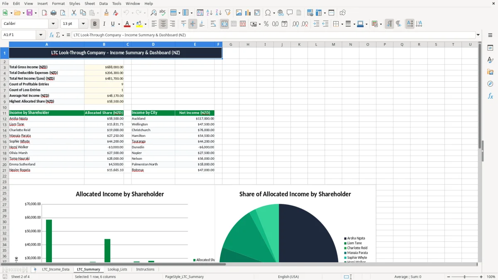Toggle Align Right button
Screen dimensions: 498x280
click(x=173, y=24)
